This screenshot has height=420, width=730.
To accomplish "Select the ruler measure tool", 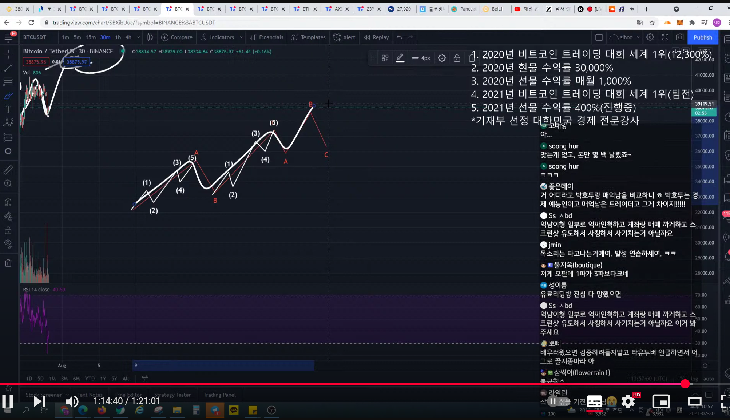I will [8, 169].
